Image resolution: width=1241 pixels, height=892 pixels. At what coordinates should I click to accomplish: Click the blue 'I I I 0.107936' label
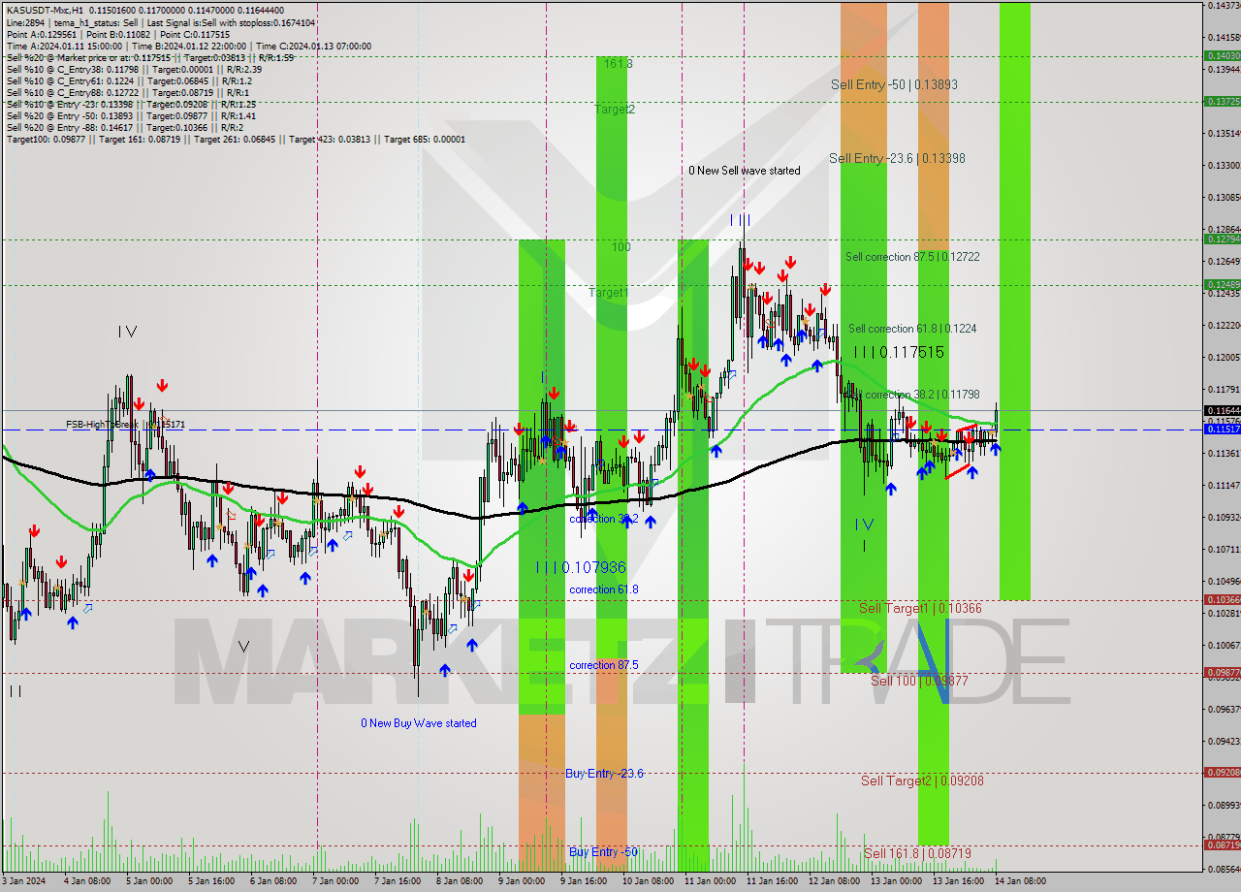click(581, 567)
